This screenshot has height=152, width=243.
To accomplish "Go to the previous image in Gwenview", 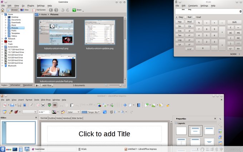I will (51, 10).
